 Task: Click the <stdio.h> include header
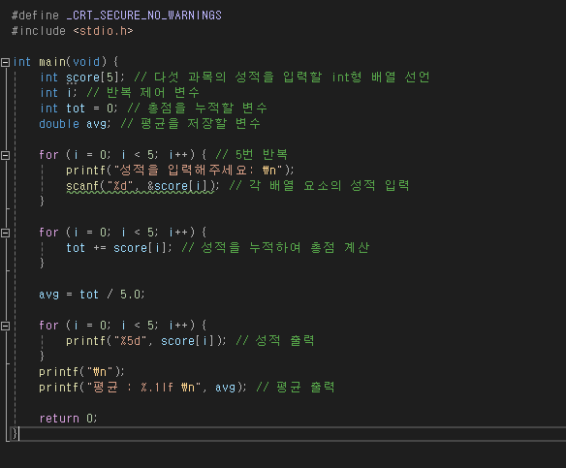pos(104,31)
